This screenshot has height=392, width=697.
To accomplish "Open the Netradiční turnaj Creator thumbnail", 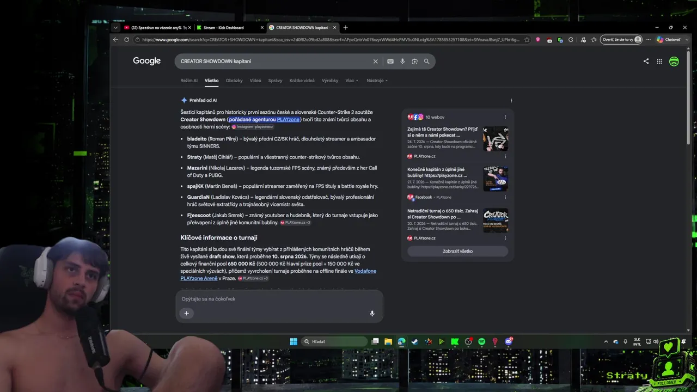I will point(496,220).
